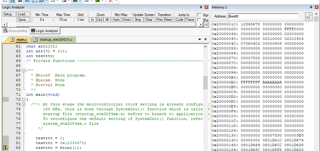Screen dimensions: 320x151
Task: Click code line 'testttt = 1;'
Action: 50,138
